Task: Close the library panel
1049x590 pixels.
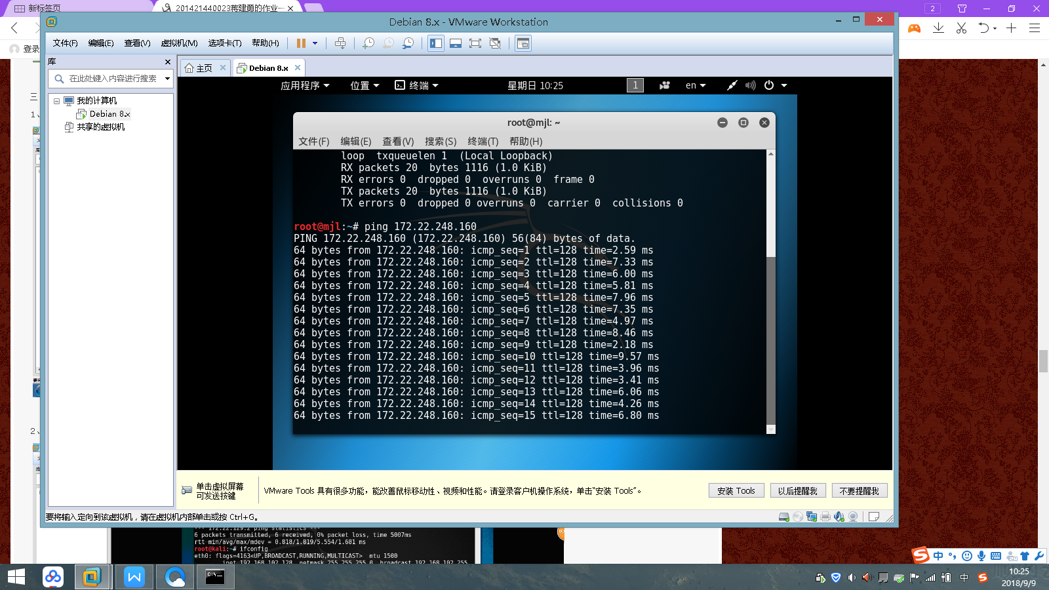Action: coord(168,62)
